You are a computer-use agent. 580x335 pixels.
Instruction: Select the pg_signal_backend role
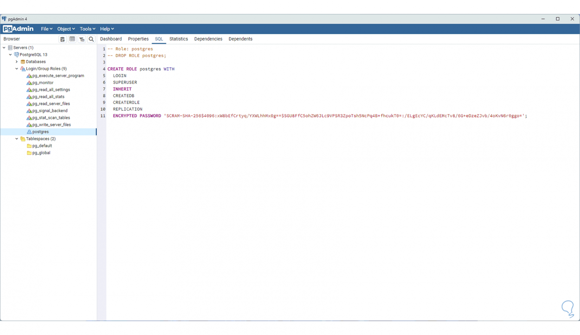coord(50,111)
